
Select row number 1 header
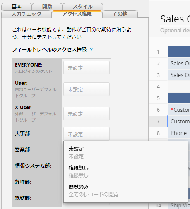point(158,52)
